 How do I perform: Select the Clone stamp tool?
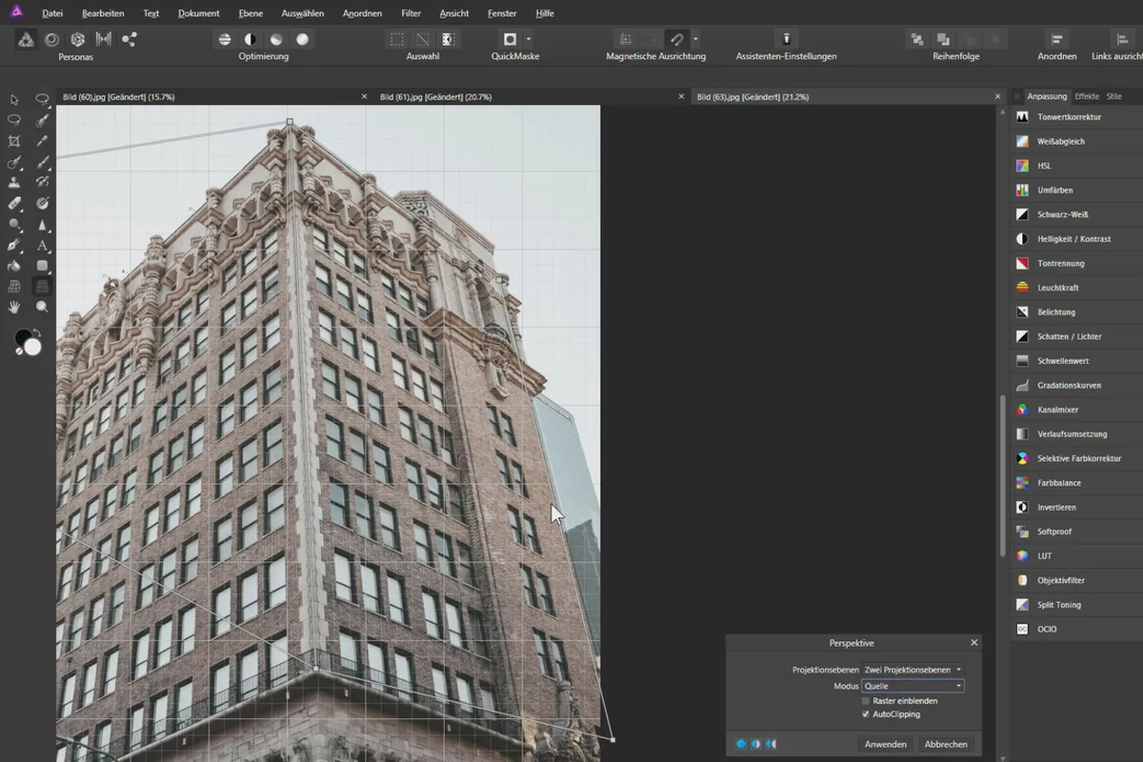pyautogui.click(x=14, y=183)
